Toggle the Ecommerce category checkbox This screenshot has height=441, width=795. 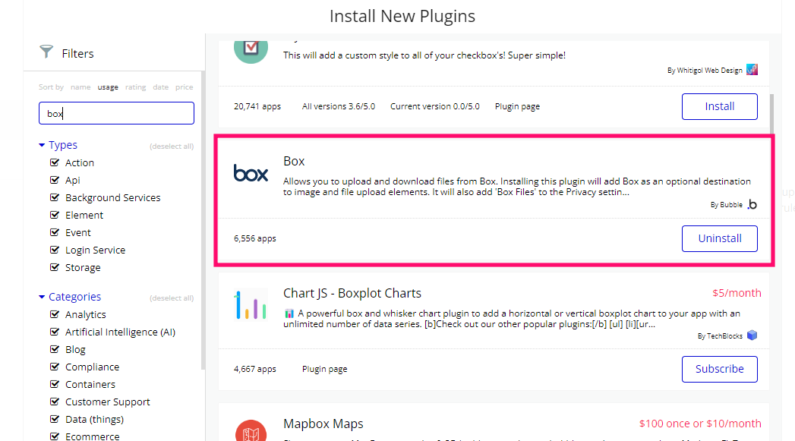[55, 436]
